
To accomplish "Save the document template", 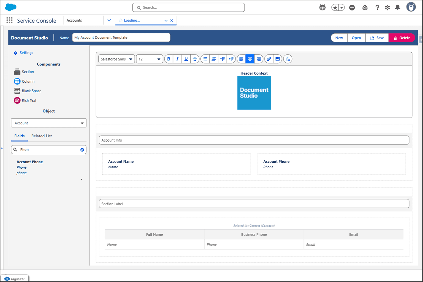I will tap(377, 38).
